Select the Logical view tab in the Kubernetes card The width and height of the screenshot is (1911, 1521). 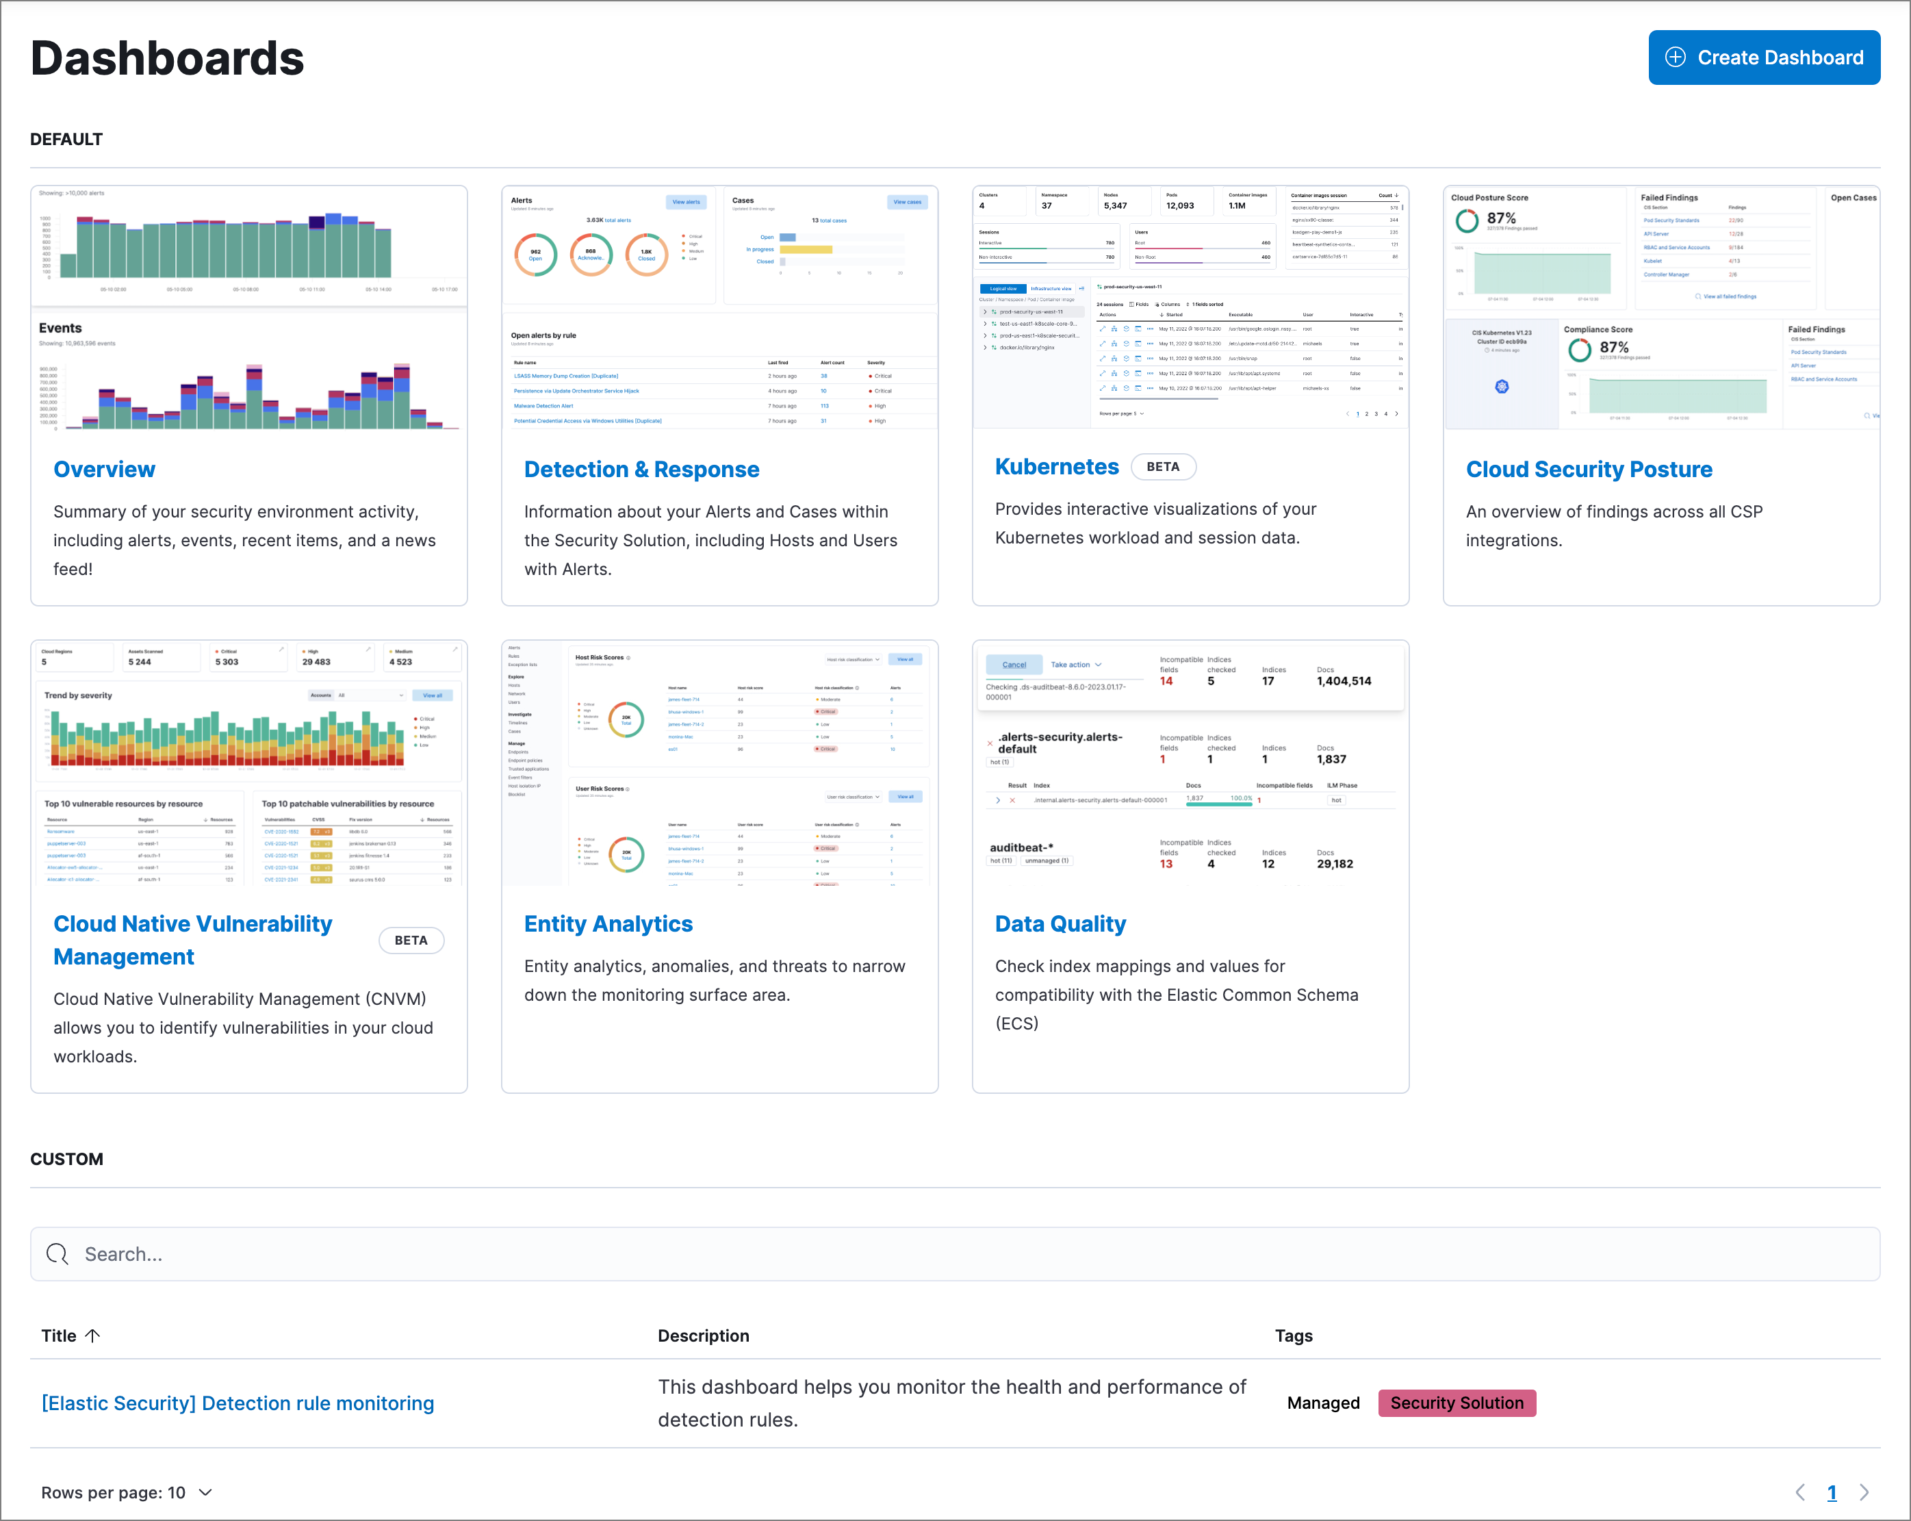(1003, 289)
